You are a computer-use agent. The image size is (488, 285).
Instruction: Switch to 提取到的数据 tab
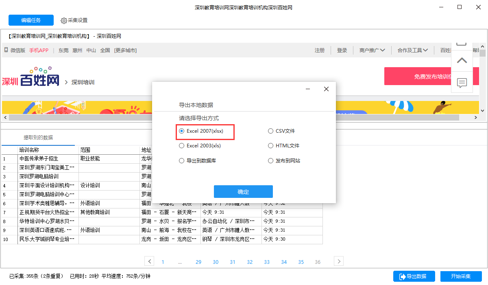pyautogui.click(x=38, y=138)
